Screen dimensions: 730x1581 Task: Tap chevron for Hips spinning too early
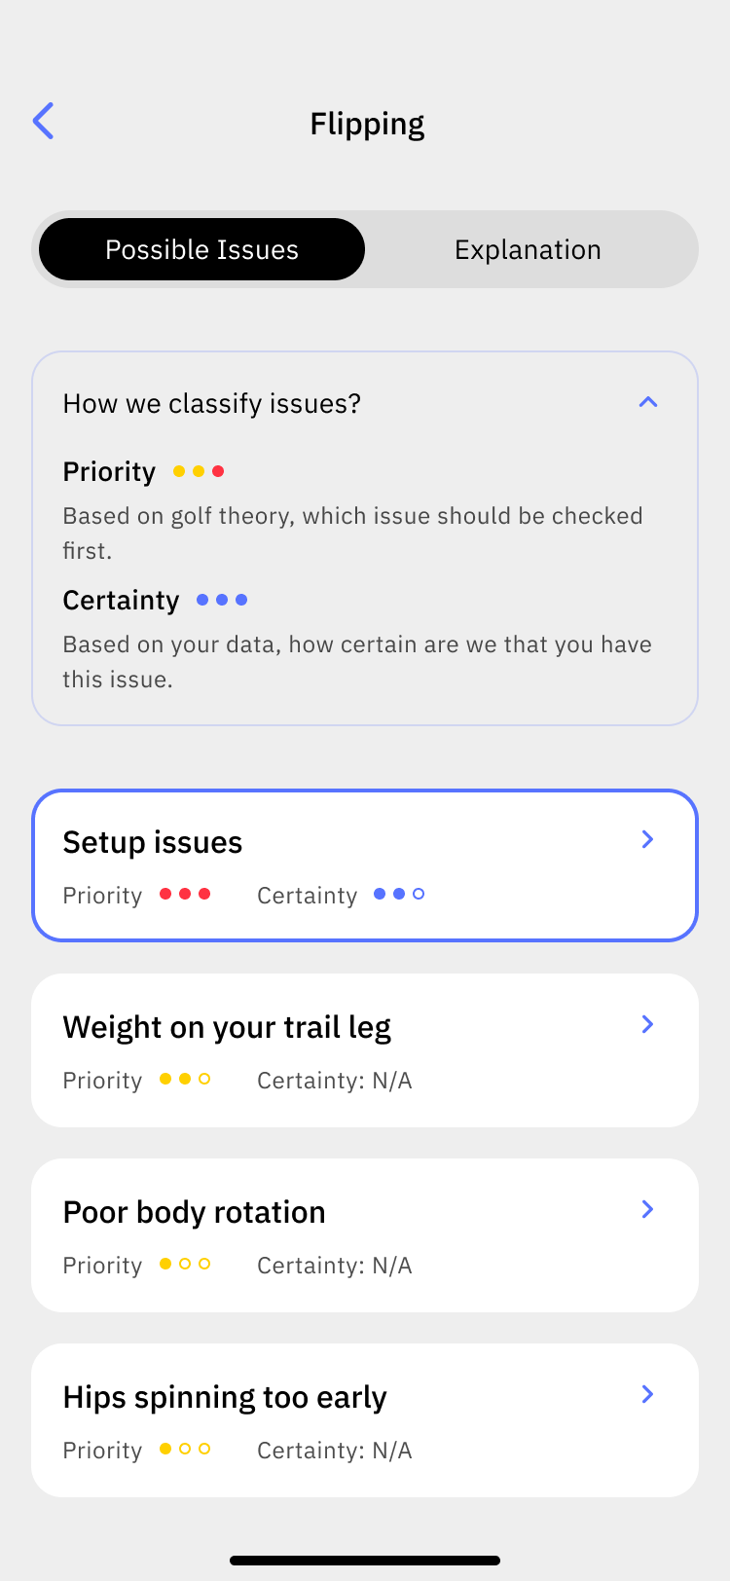pos(648,1394)
